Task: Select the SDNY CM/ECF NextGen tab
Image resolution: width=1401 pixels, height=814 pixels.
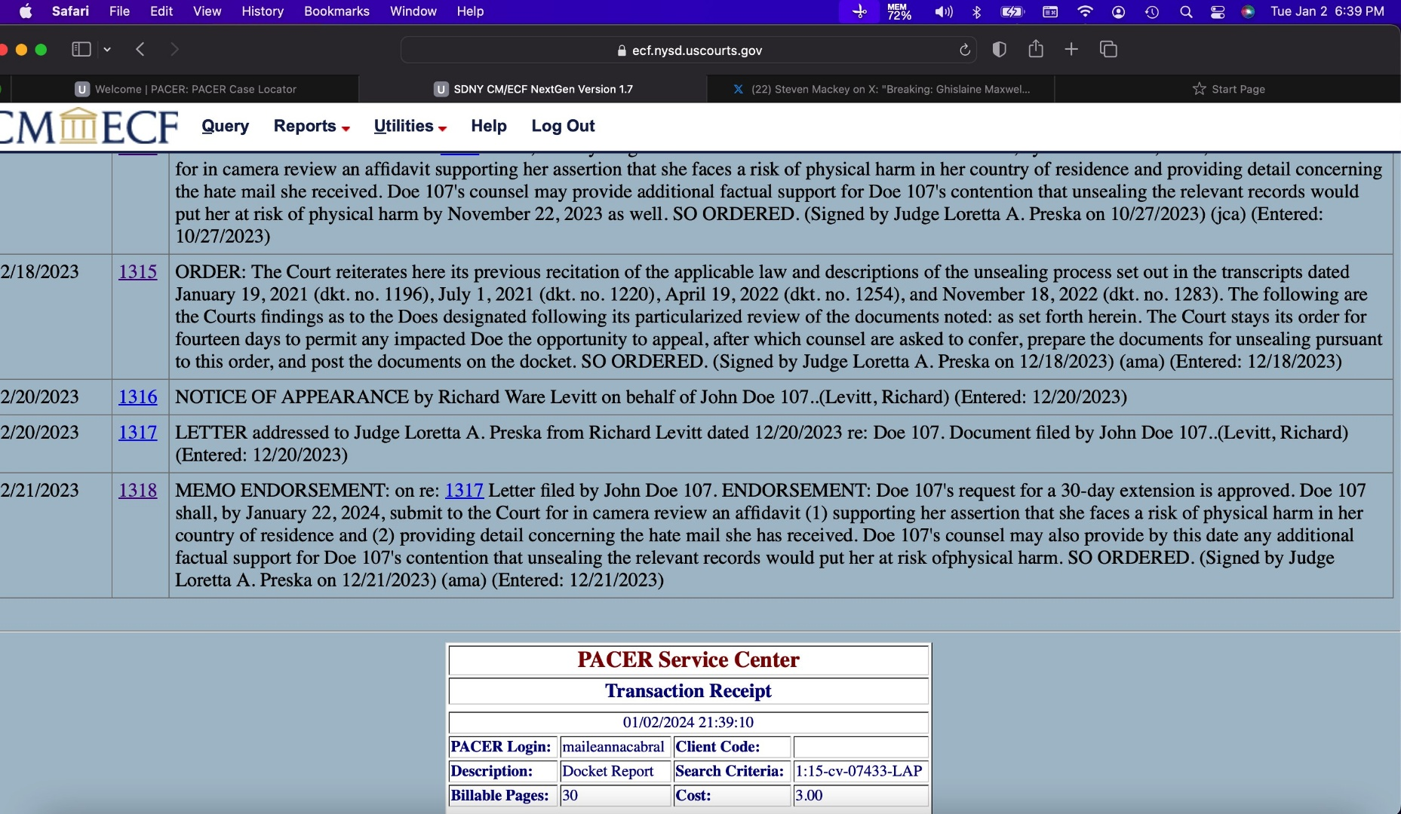Action: tap(533, 89)
